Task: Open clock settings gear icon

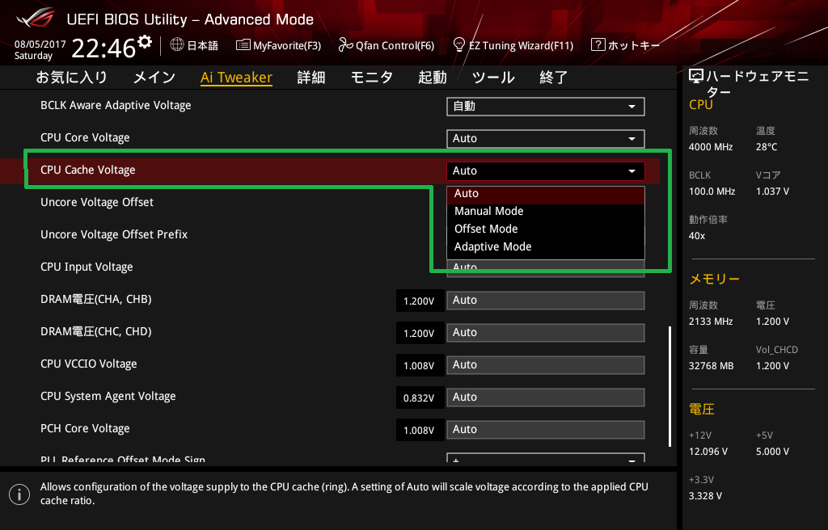Action: pos(145,41)
